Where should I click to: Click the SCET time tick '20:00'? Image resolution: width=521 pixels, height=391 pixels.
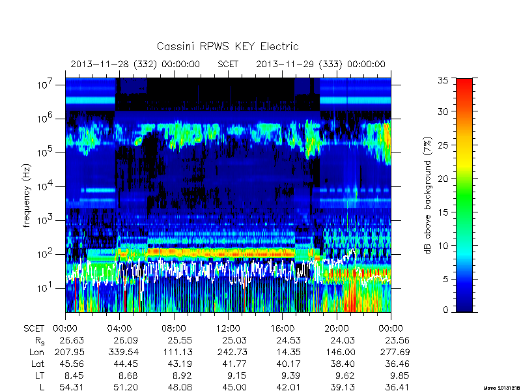pyautogui.click(x=337, y=328)
